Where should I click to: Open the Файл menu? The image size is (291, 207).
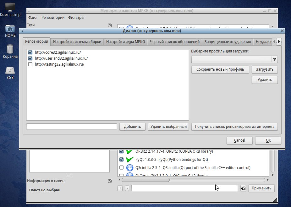(x=33, y=18)
